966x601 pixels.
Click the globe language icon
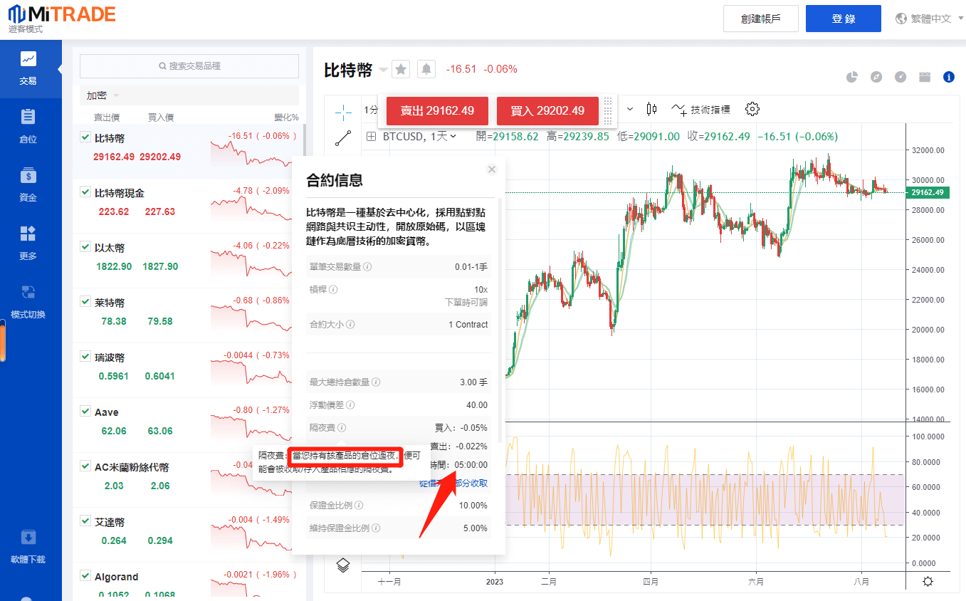(x=901, y=19)
